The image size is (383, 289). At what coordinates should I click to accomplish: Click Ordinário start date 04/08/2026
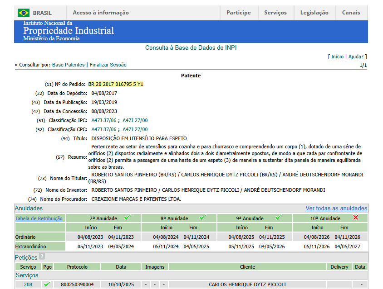click(317, 237)
